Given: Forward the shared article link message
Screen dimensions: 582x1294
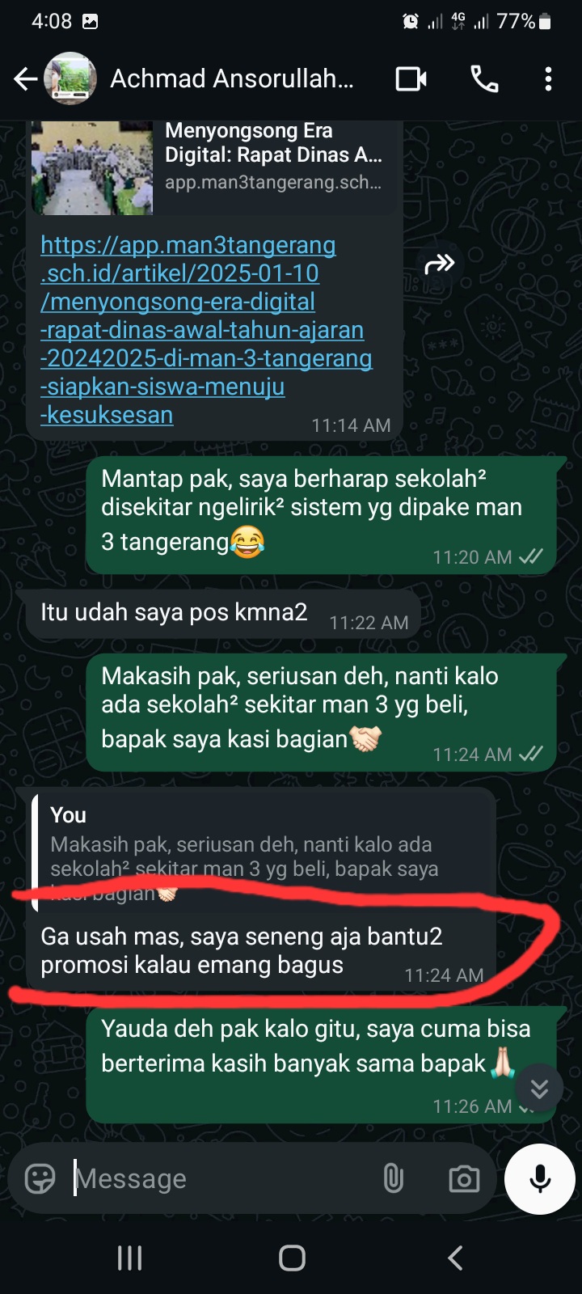Looking at the screenshot, I should point(439,264).
